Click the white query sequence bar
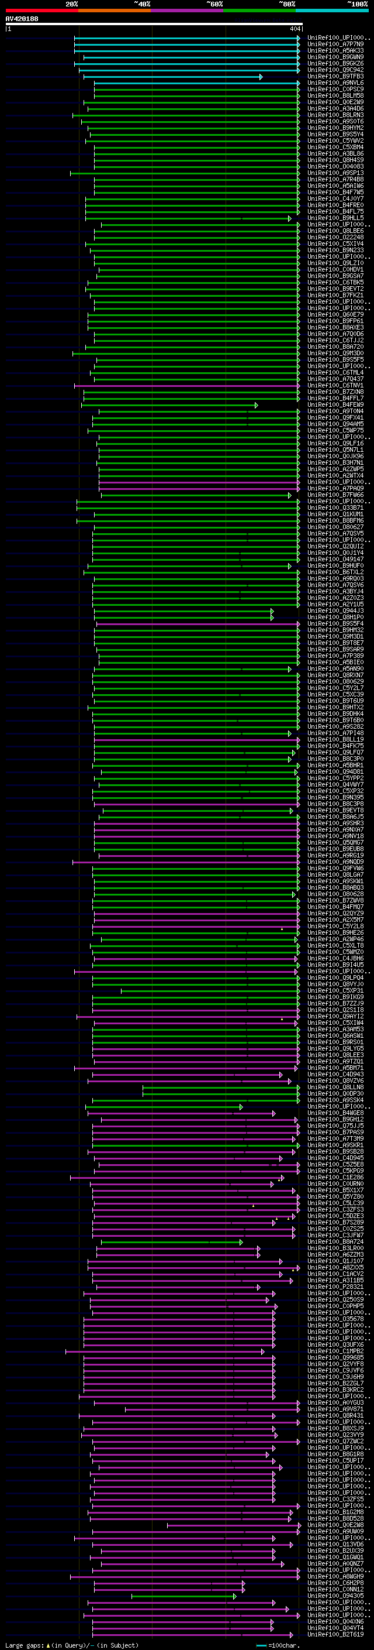374x1650 pixels. [x=154, y=23]
